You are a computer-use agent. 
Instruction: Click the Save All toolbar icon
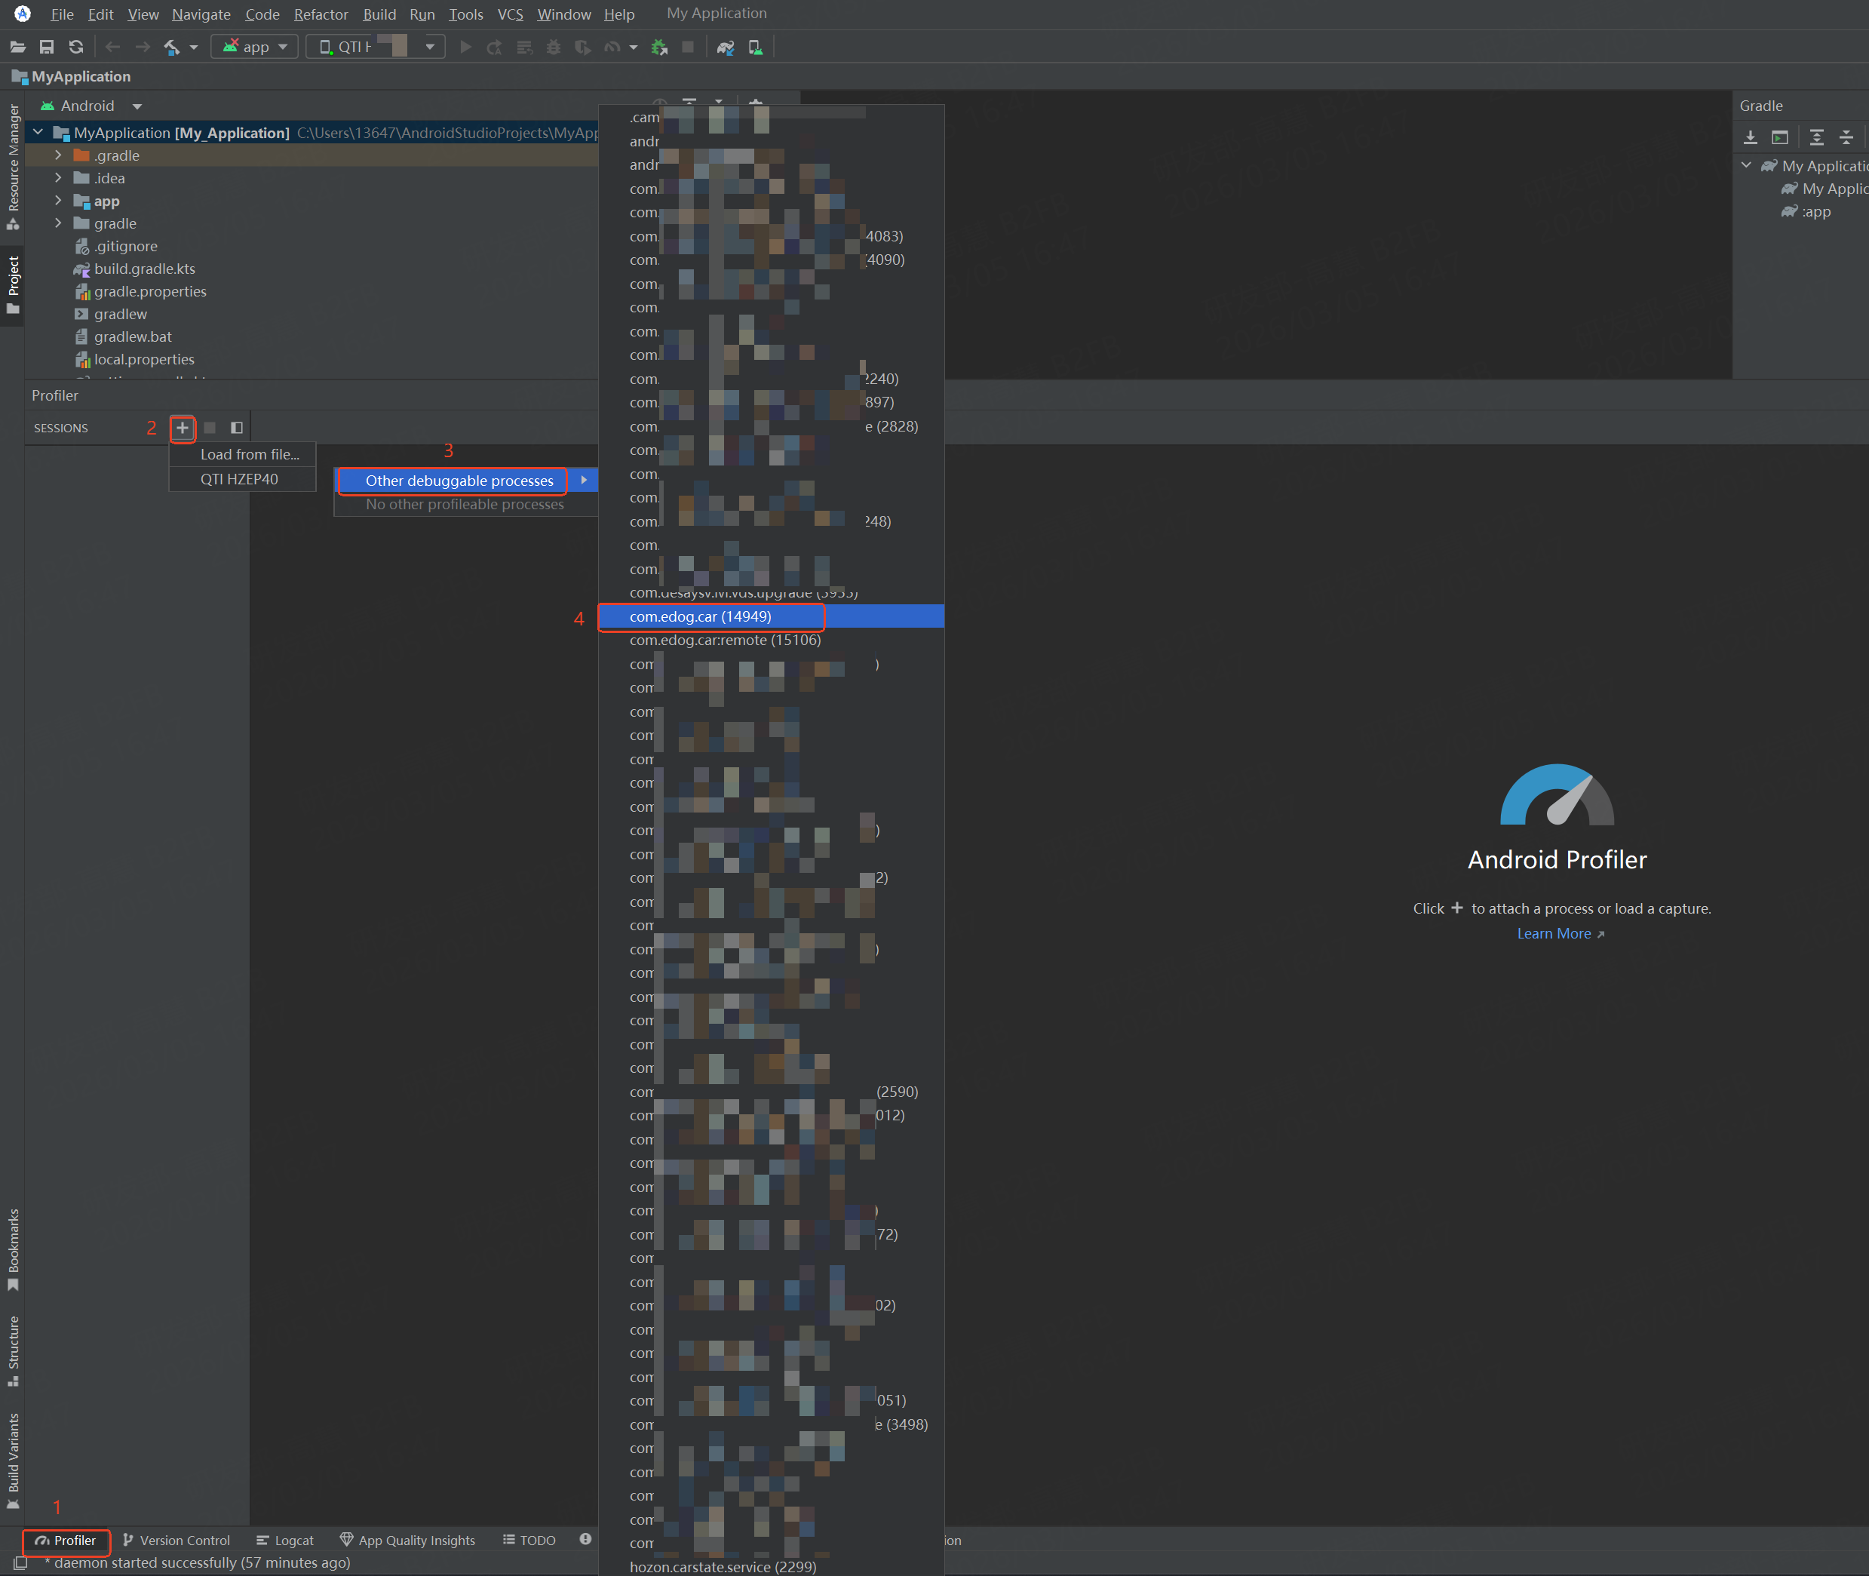point(47,48)
